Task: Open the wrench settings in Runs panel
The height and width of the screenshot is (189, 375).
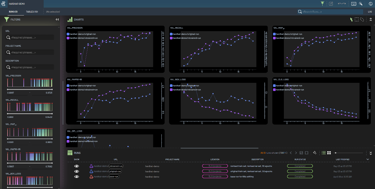Action: (x=315, y=153)
